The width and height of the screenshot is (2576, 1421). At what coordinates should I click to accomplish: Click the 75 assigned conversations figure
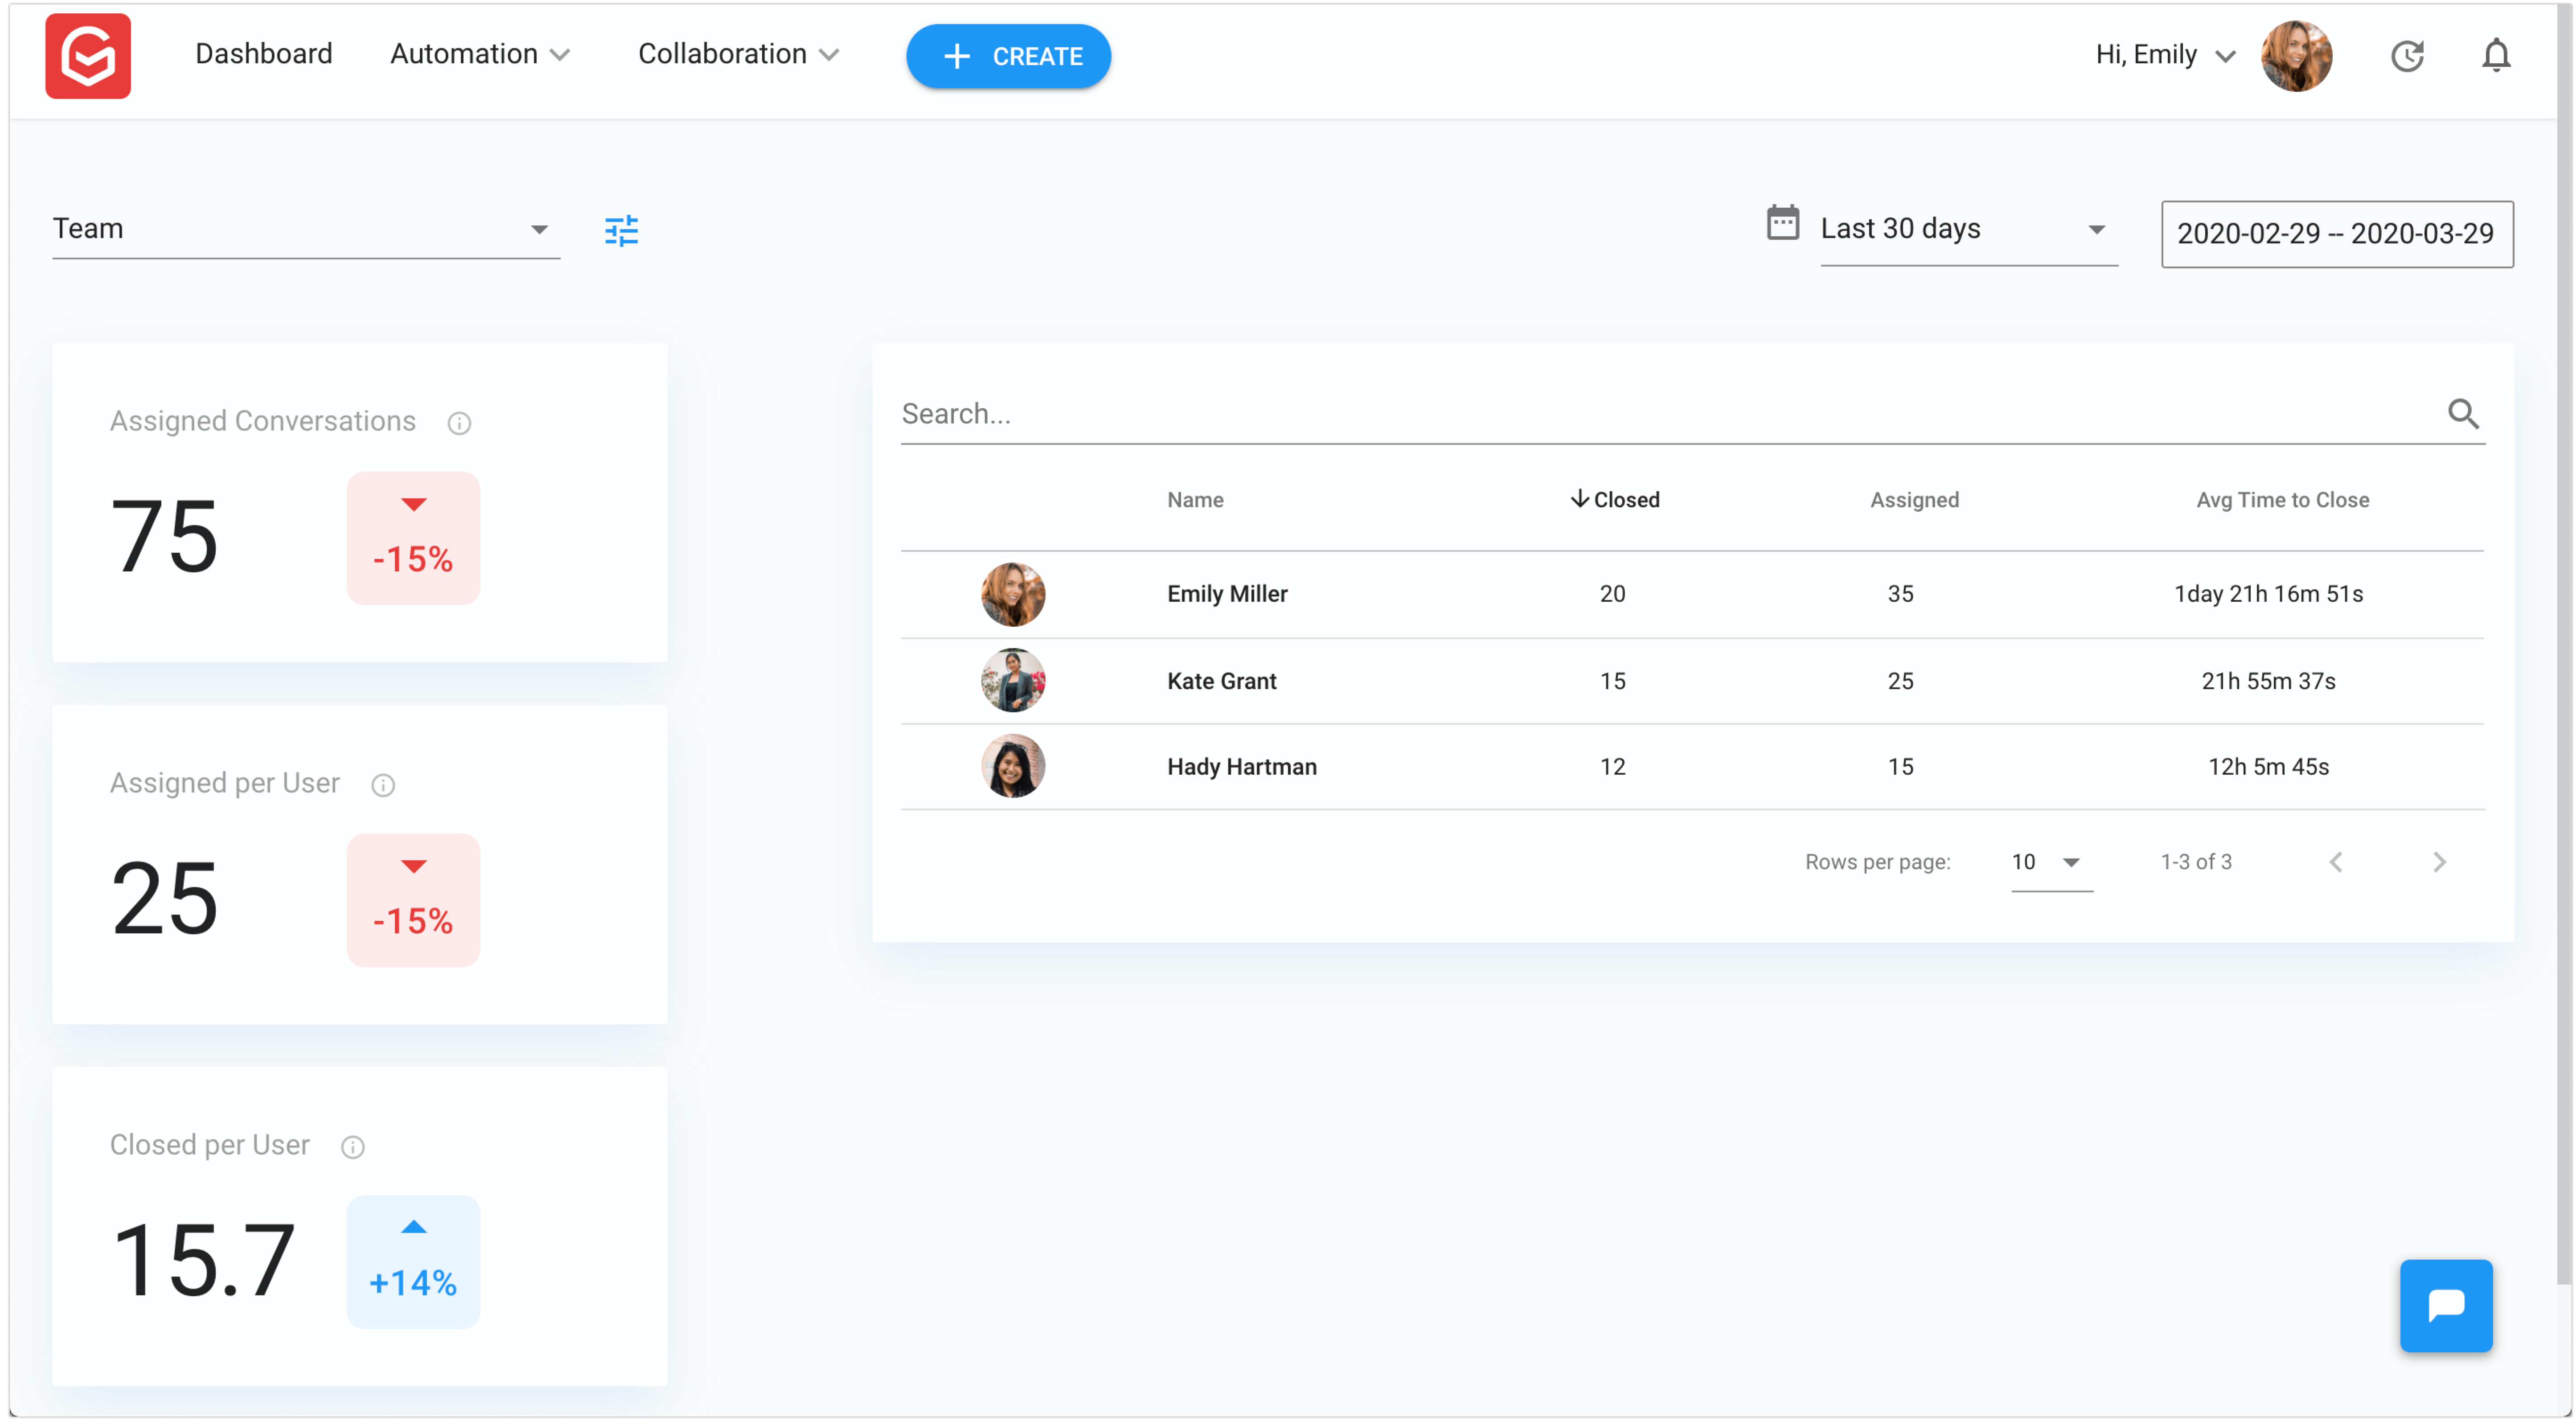[165, 537]
